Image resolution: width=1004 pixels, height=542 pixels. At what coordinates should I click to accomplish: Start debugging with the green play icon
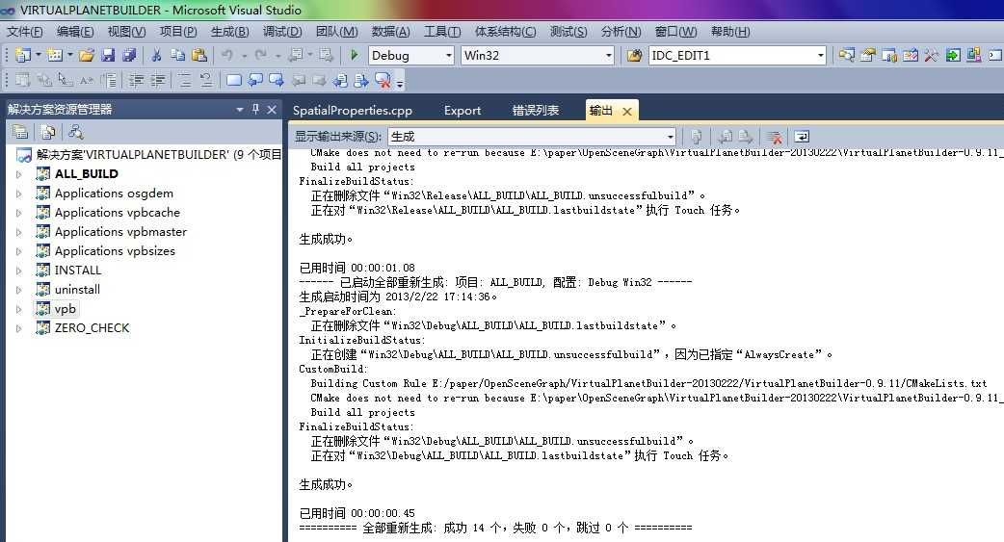(354, 55)
